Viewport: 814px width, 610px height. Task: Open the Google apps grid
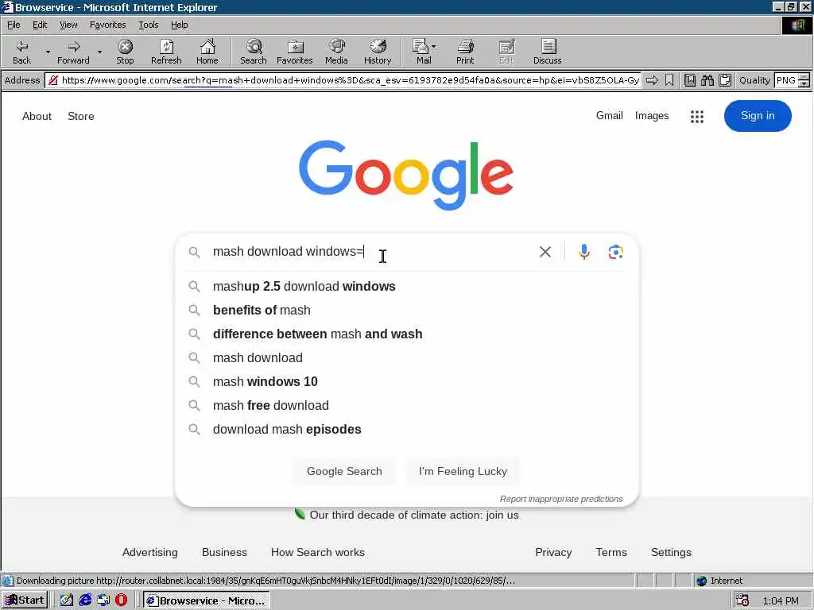tap(697, 116)
